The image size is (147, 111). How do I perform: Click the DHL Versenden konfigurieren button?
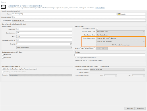(121, 45)
